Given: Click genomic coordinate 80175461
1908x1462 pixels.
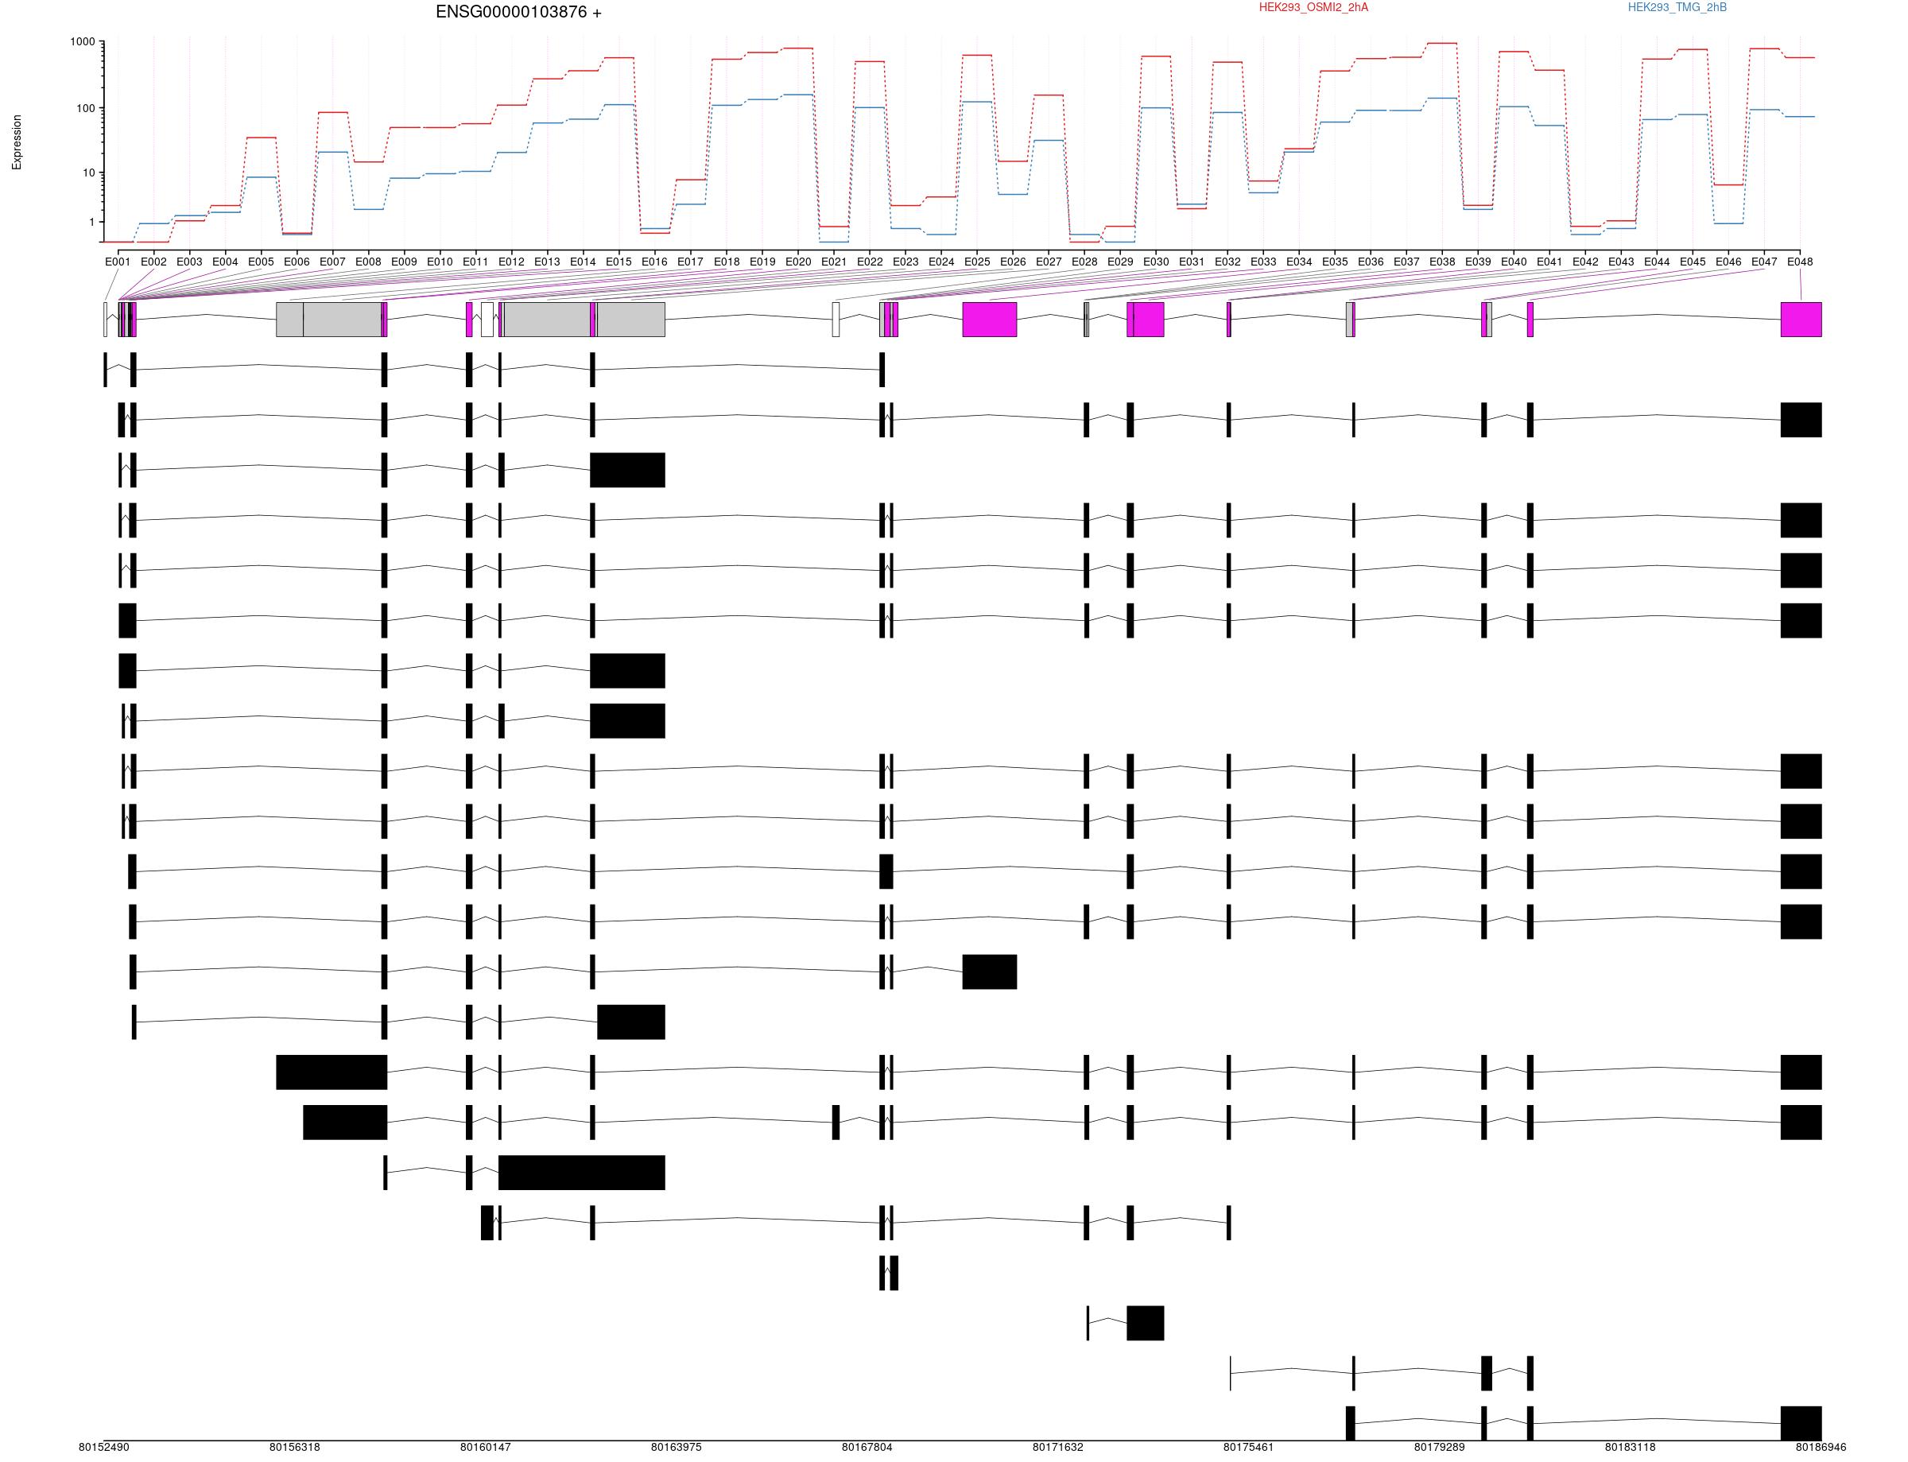Looking at the screenshot, I should (x=1248, y=1447).
